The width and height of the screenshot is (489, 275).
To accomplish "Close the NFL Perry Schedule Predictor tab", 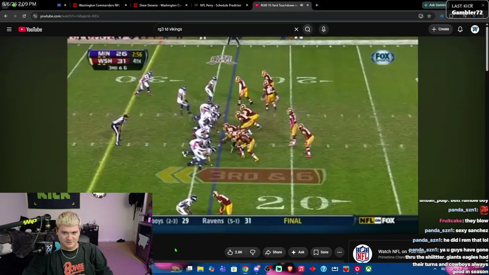I will (x=247, y=5).
